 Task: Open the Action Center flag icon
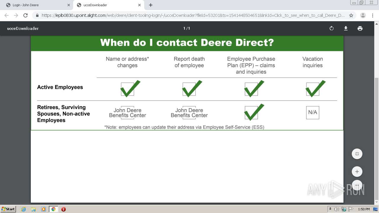click(x=351, y=209)
